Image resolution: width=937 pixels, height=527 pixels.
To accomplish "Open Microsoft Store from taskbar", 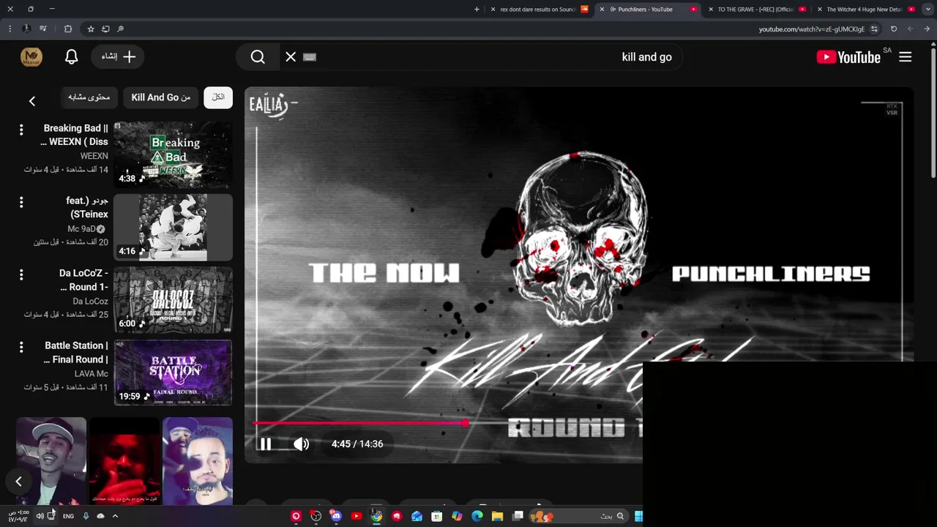I will 437,516.
